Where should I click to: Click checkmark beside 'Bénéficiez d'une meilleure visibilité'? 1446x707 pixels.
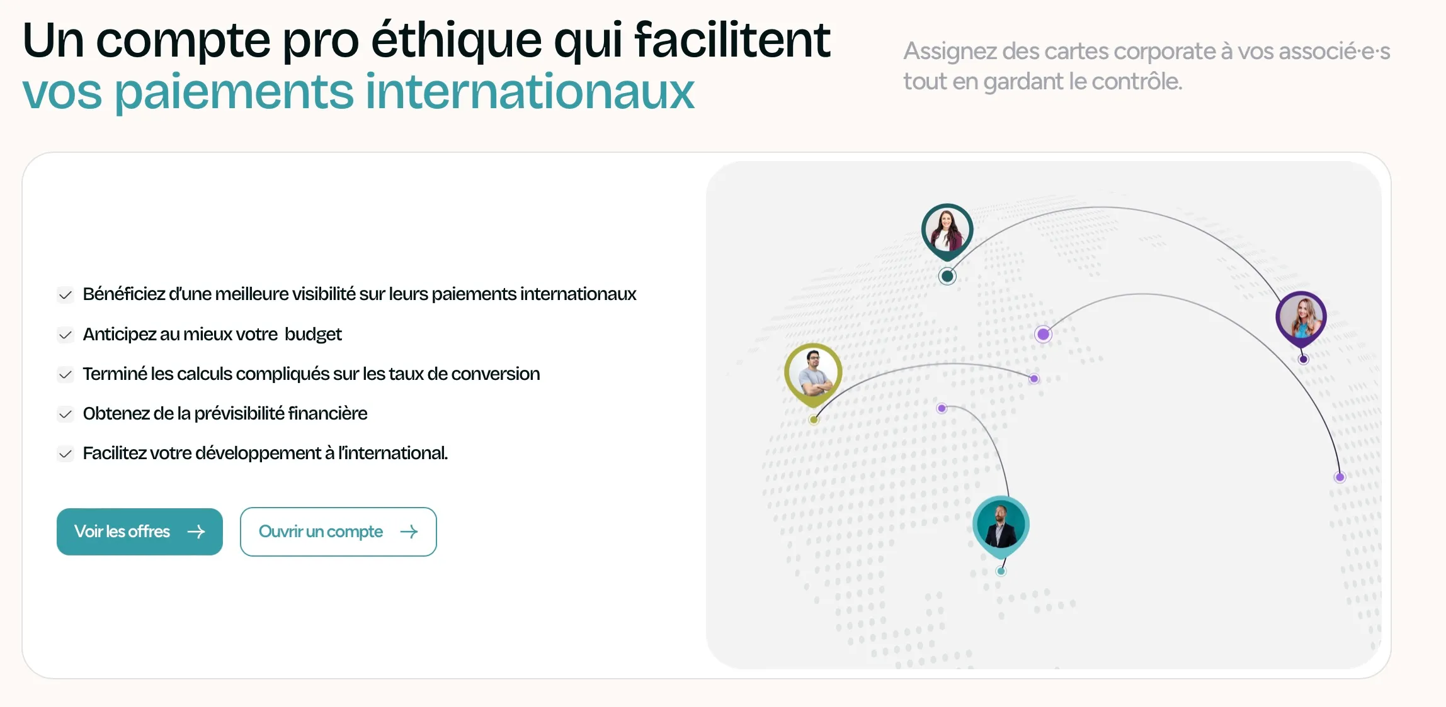coord(65,295)
